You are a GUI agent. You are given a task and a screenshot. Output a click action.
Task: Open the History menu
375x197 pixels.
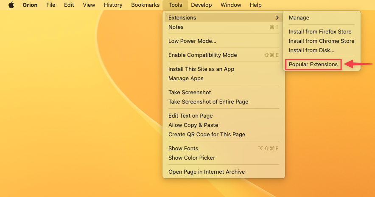click(113, 5)
